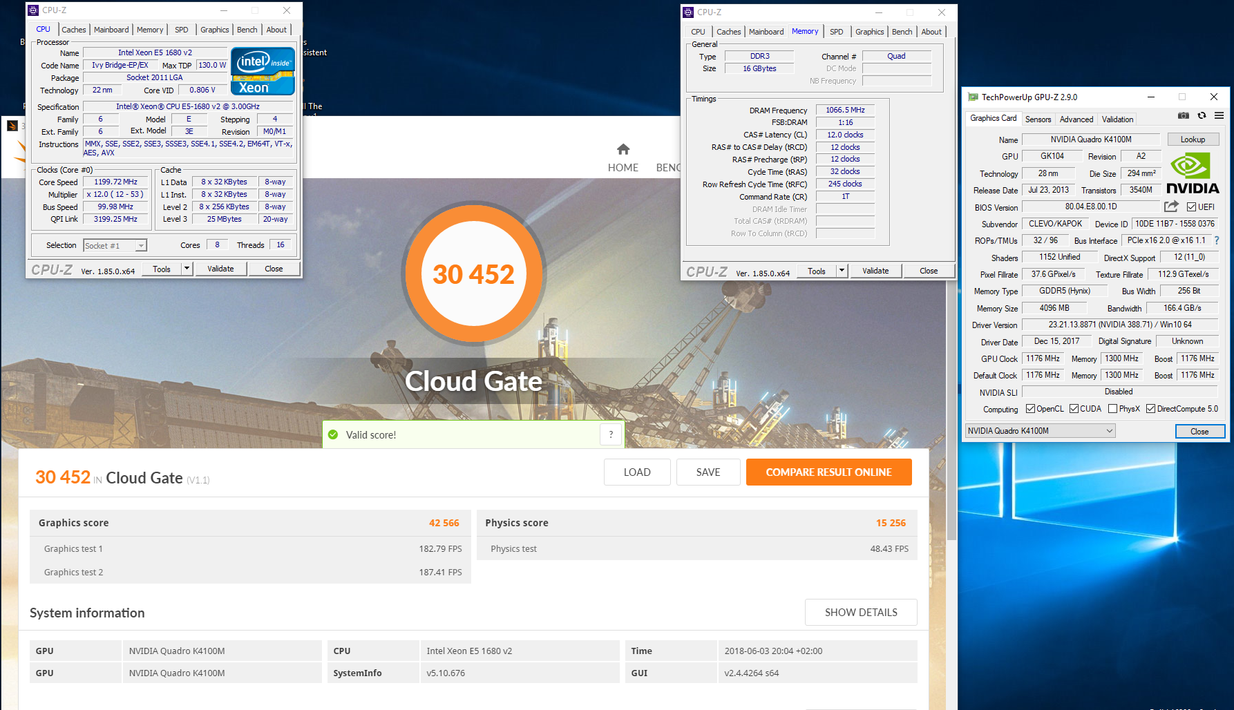Click Close button in right CPU-Z window
Image resolution: width=1234 pixels, height=710 pixels.
[929, 271]
